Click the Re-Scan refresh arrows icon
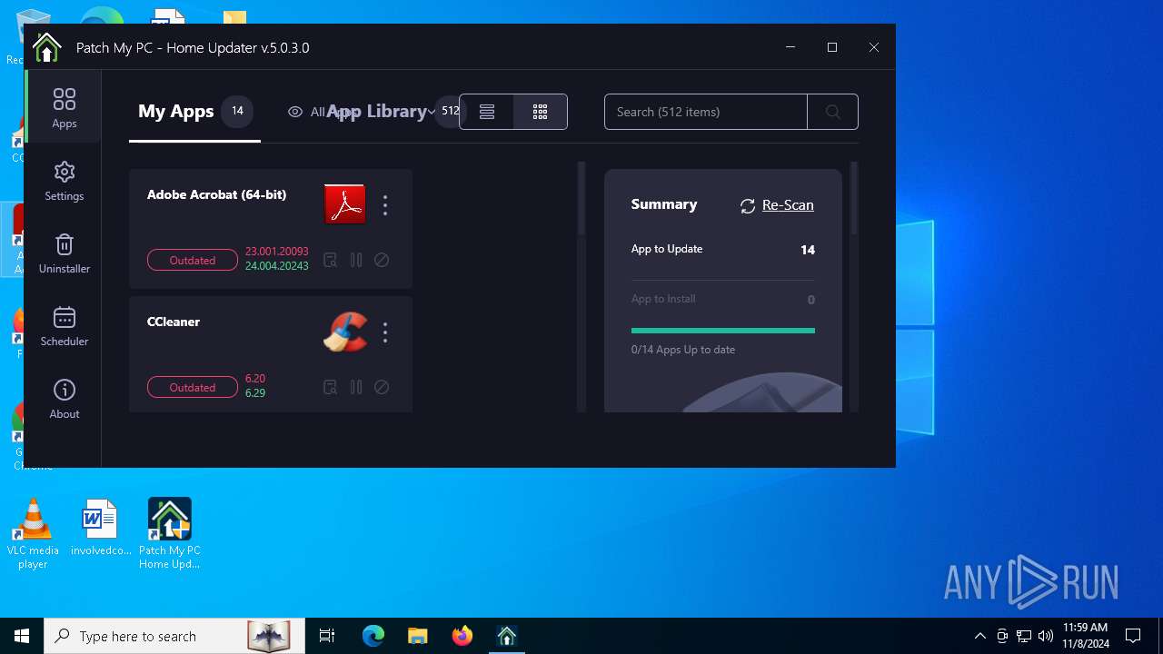1163x654 pixels. pos(748,206)
